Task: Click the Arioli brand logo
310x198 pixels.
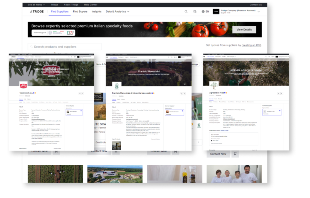Action: (23, 86)
